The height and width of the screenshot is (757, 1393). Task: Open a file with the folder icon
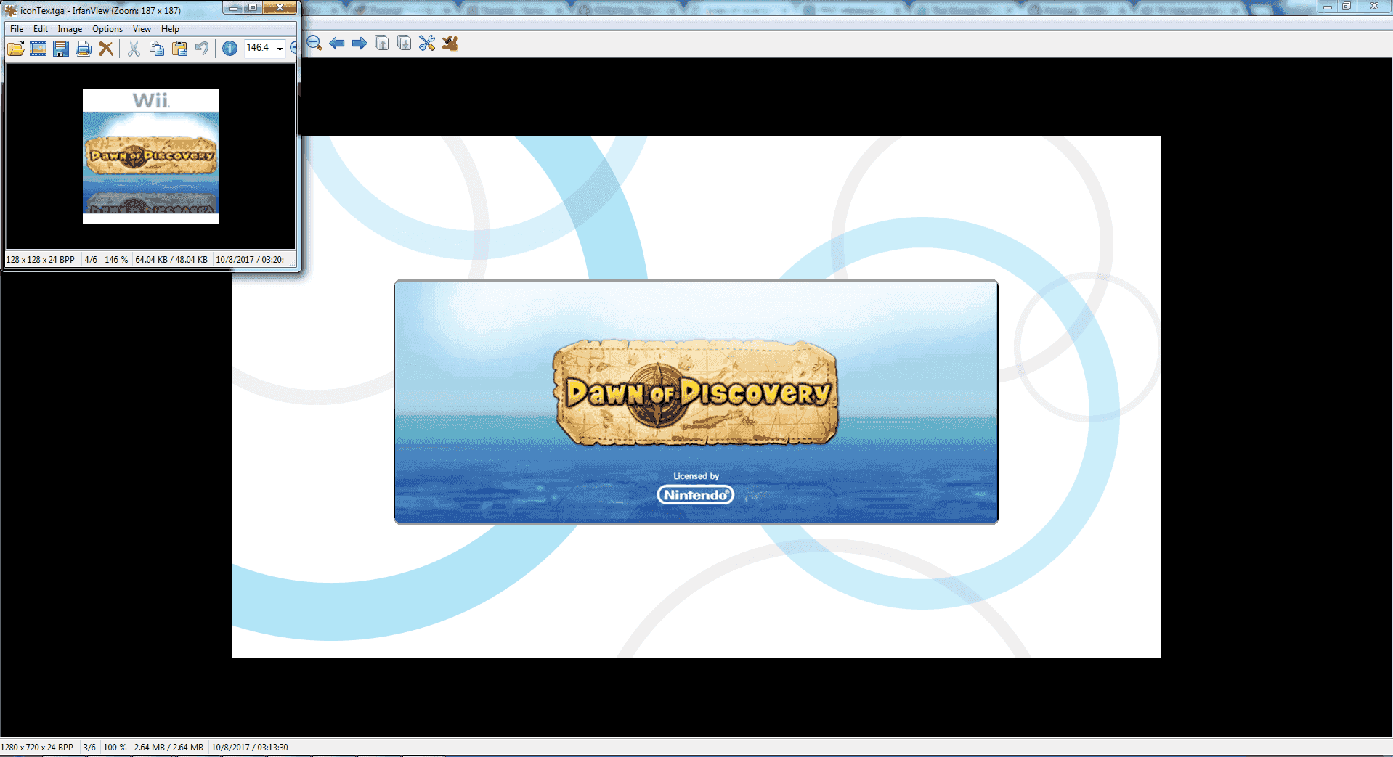[16, 49]
